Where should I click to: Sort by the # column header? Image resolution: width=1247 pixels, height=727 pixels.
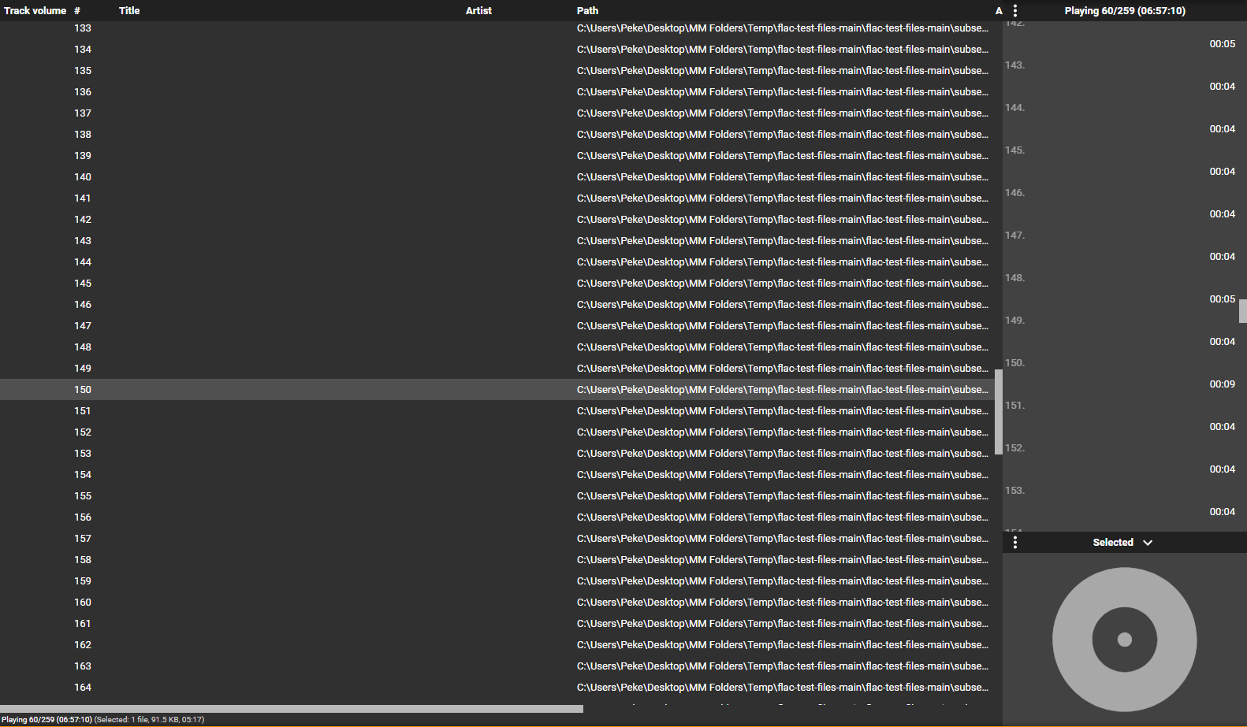[x=77, y=11]
